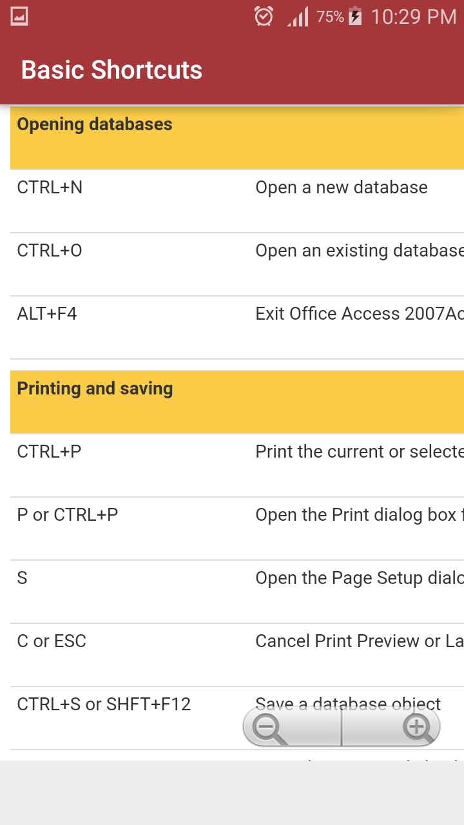Tap the CTRL+N shortcut row

(x=237, y=201)
